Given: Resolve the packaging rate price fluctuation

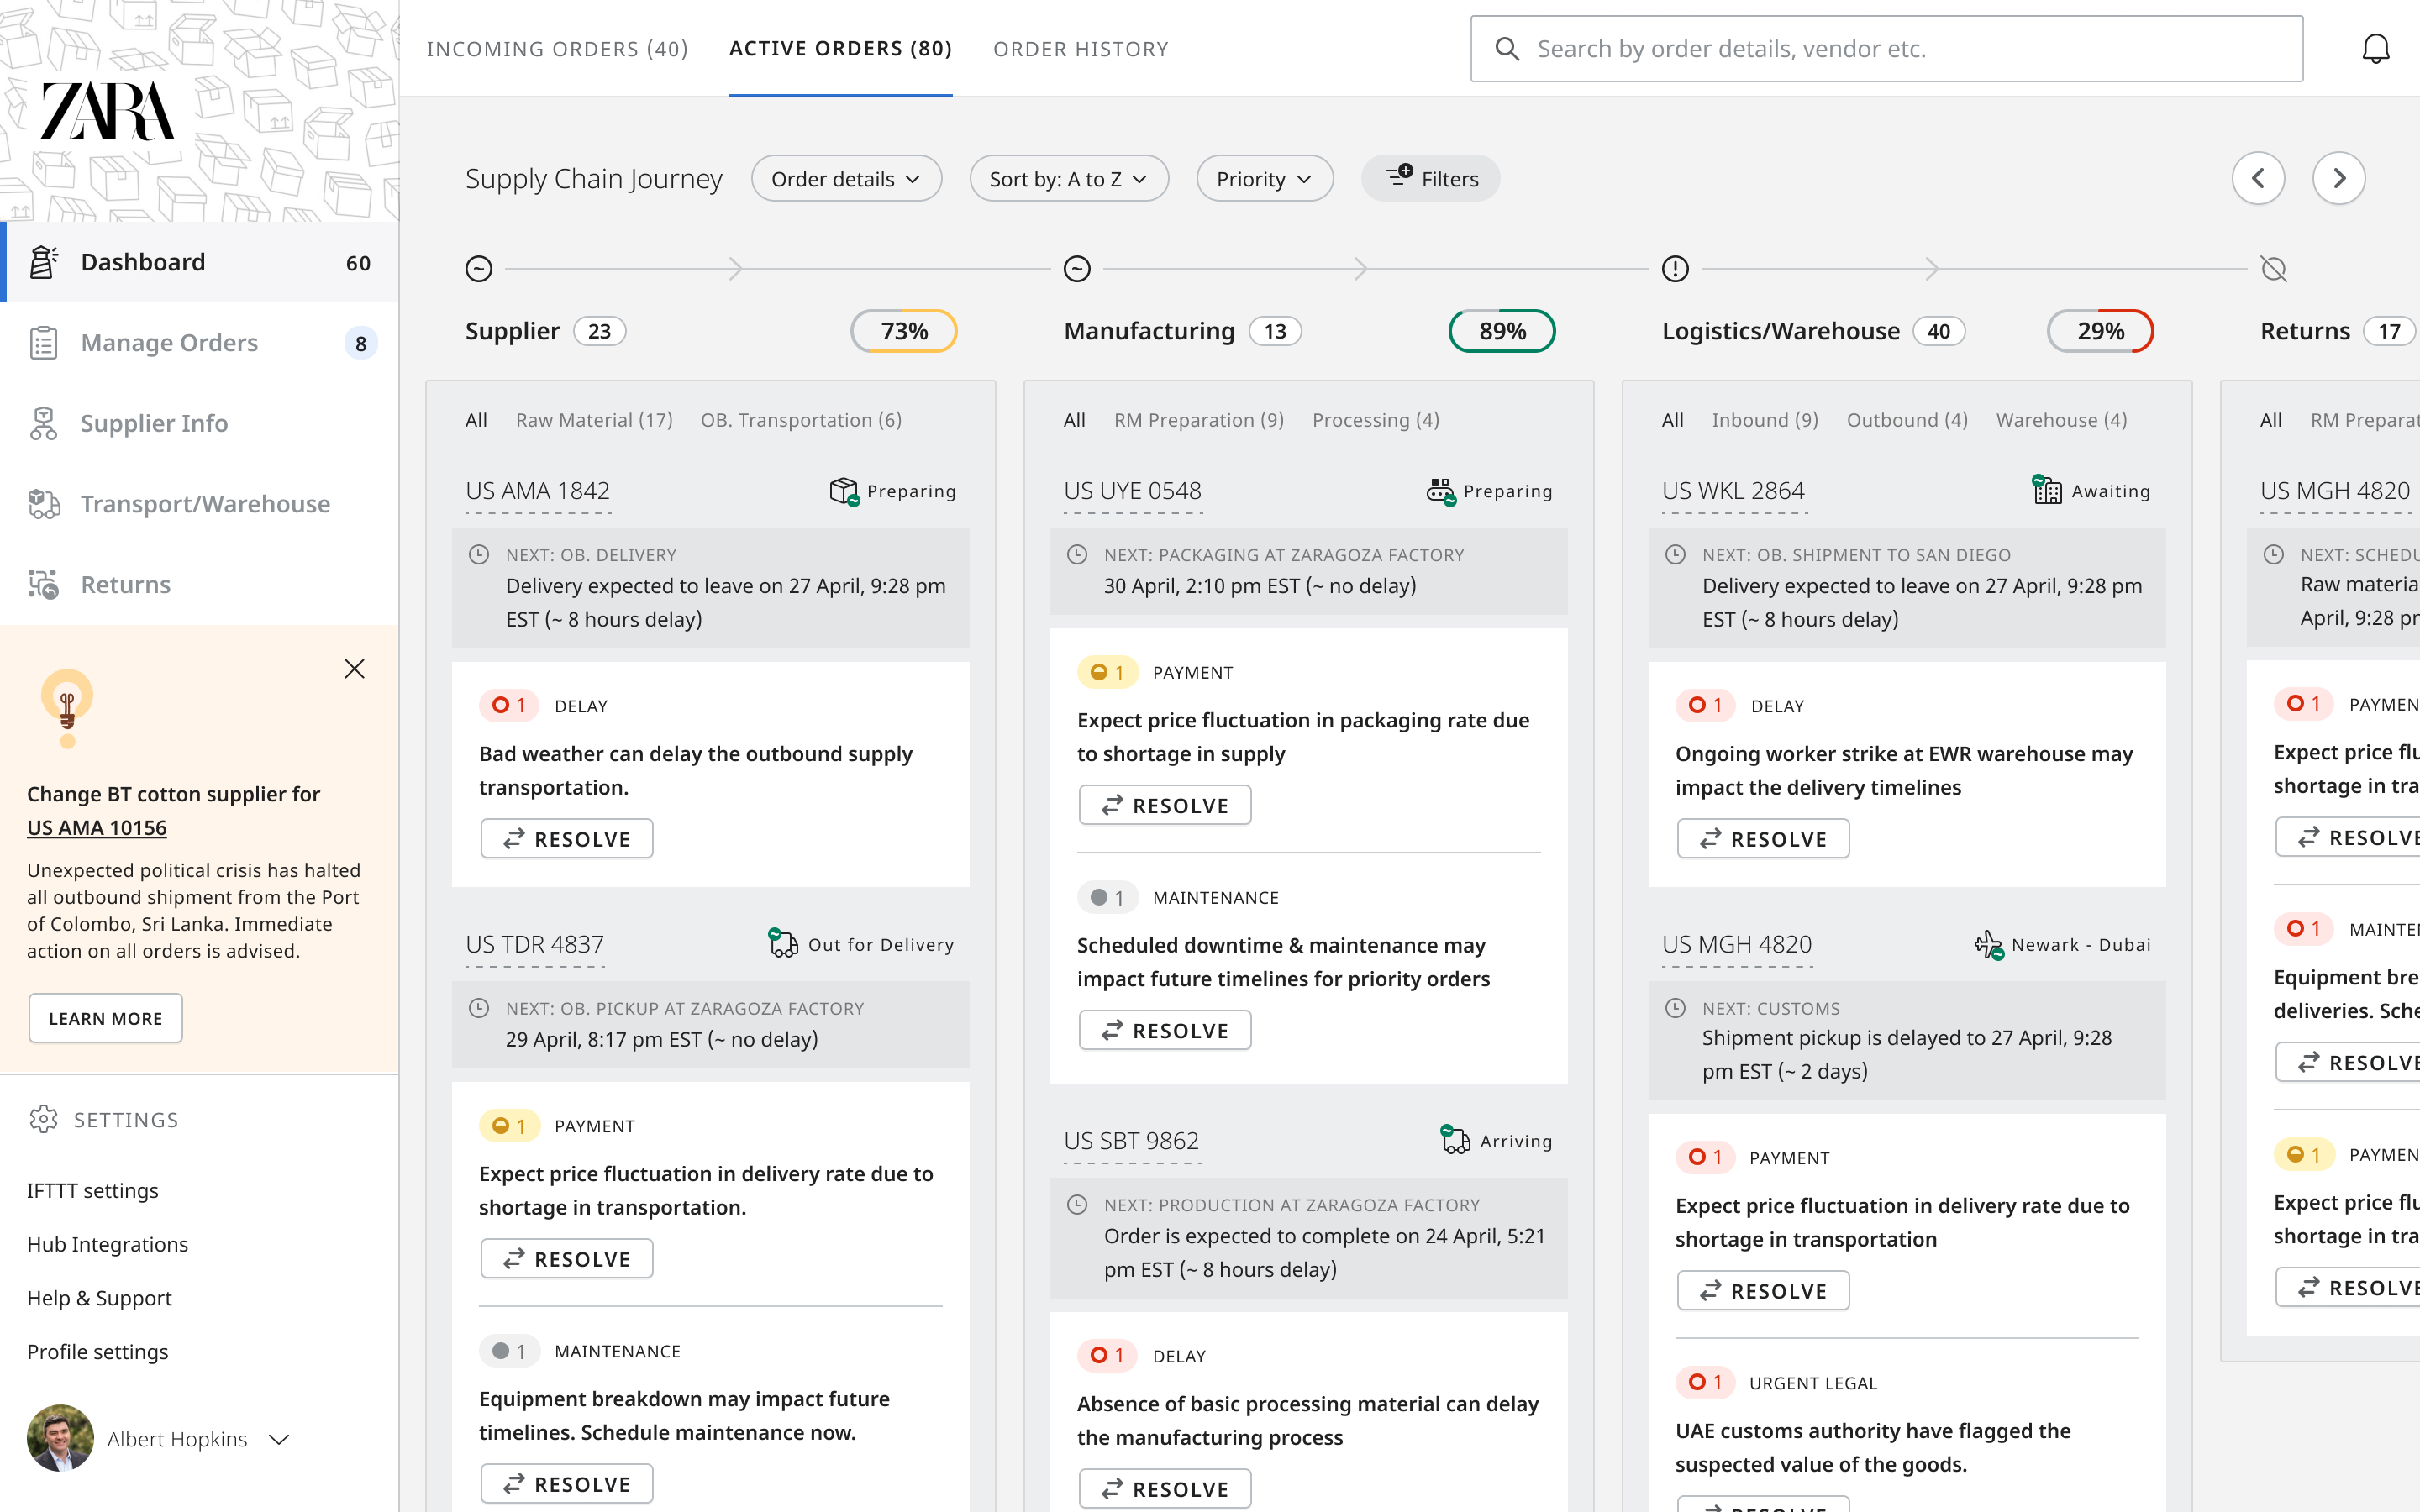Looking at the screenshot, I should 1165,805.
